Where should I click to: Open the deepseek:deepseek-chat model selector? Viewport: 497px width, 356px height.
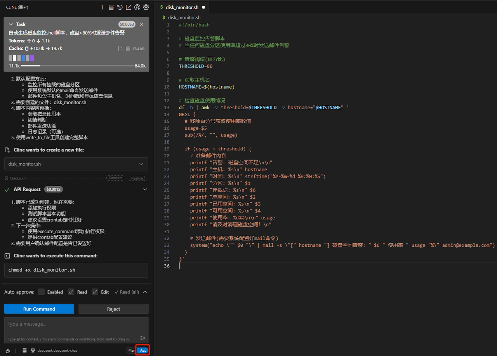[x=57, y=351]
